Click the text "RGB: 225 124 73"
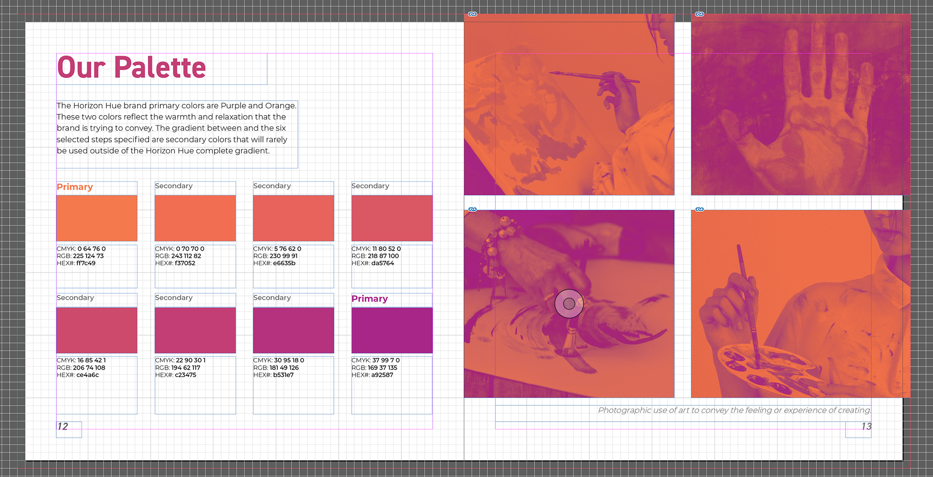The height and width of the screenshot is (477, 933). [80, 256]
